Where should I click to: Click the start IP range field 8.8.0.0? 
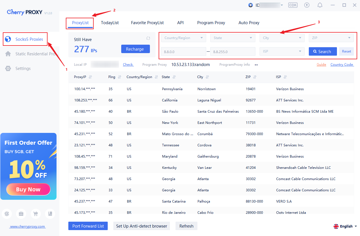183,51
